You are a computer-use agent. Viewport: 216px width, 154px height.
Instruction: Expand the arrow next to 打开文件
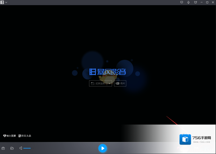tap(110, 83)
